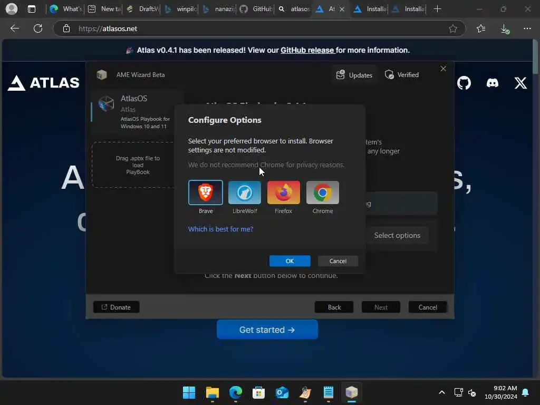Open the Windows Start menu

point(189,392)
